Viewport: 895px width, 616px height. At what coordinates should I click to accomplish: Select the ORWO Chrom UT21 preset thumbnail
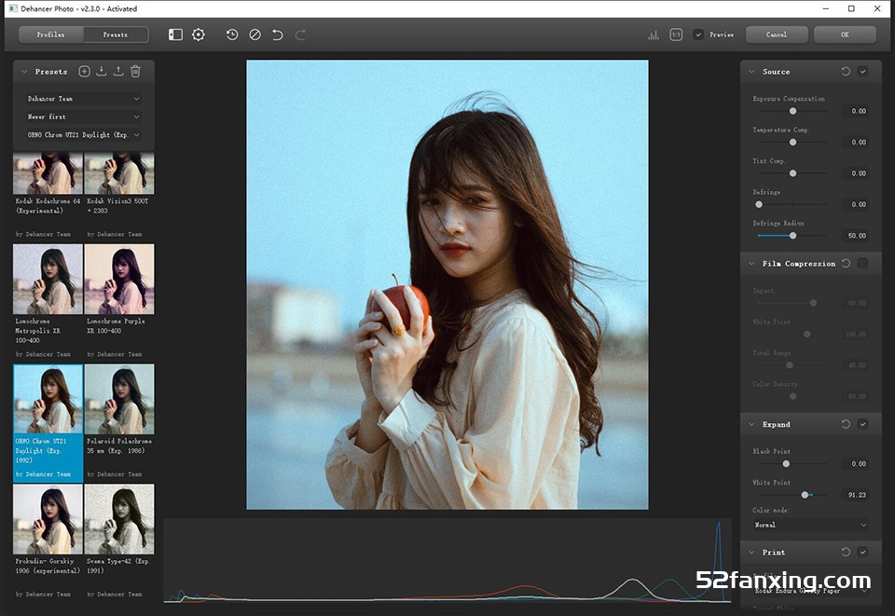48,399
